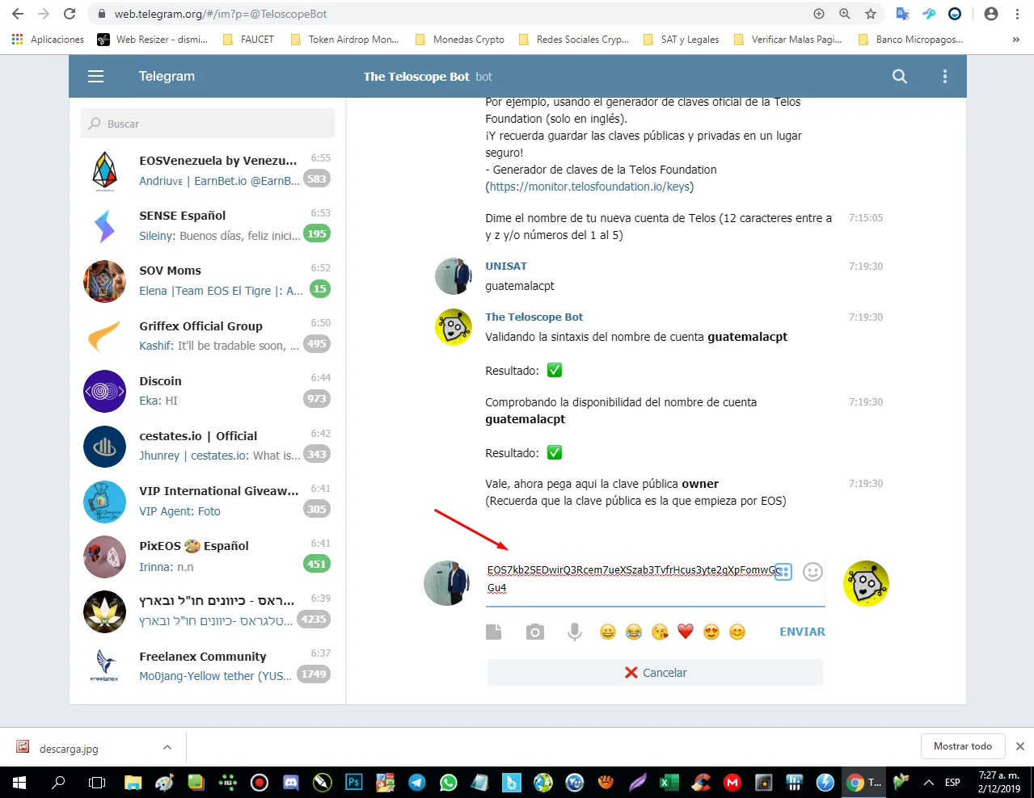
Task: Open the Web Resizer bookmark
Action: click(x=153, y=39)
